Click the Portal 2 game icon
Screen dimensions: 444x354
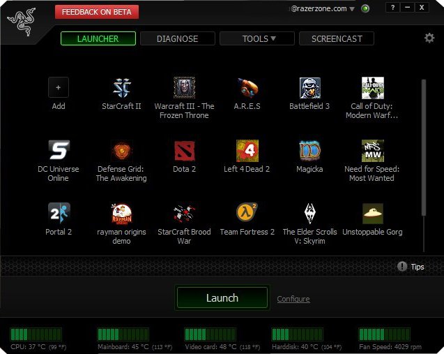59,214
